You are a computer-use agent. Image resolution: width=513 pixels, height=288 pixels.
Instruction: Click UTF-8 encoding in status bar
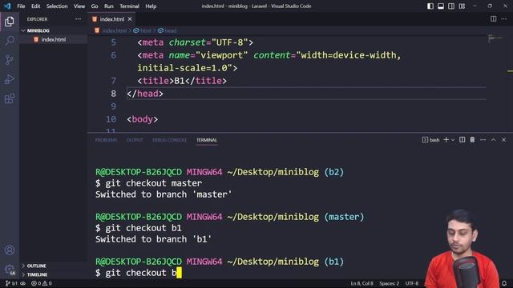[412, 283]
